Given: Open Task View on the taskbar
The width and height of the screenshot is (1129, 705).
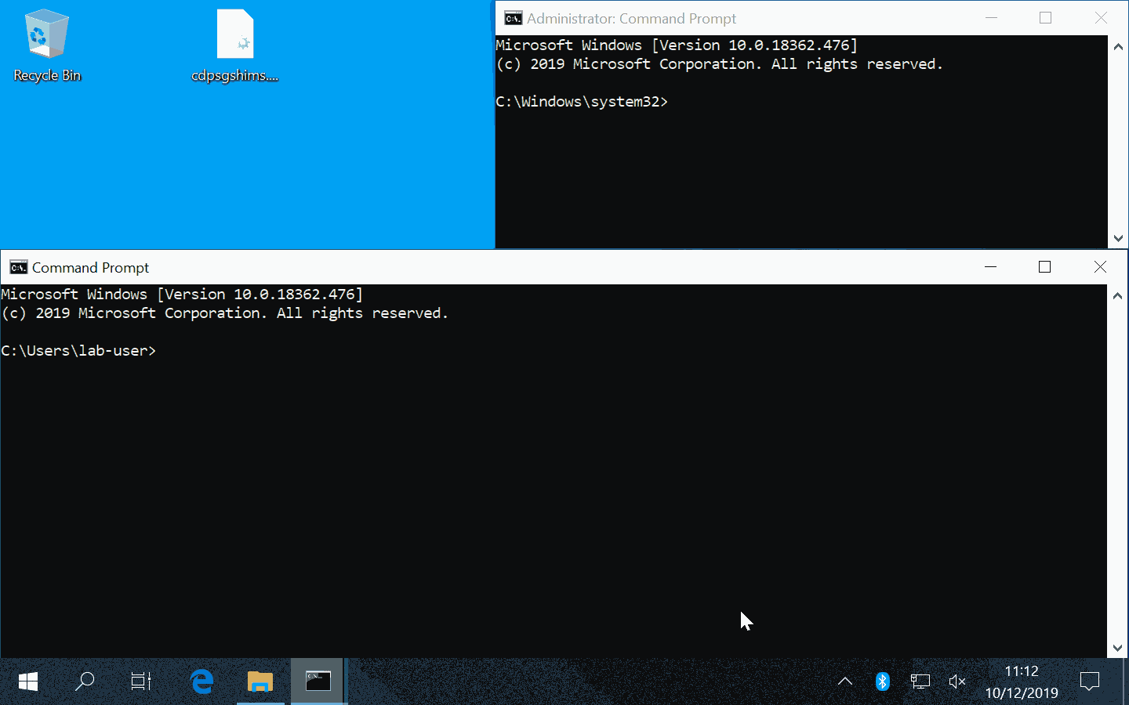Looking at the screenshot, I should click(x=141, y=681).
